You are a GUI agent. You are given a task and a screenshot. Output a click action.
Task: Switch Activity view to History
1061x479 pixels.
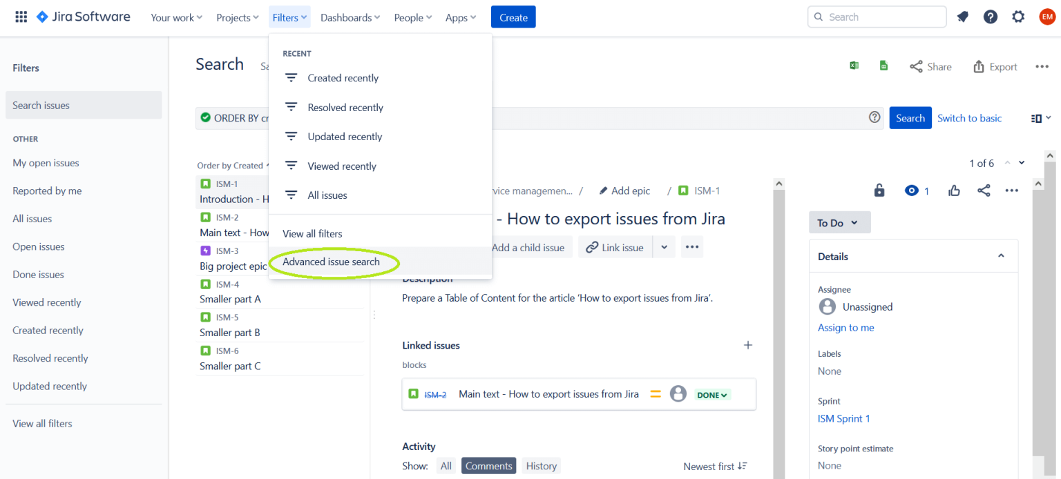coord(540,465)
